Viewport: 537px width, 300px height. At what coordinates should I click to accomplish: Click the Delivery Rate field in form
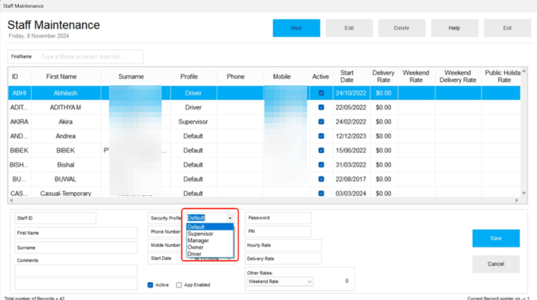coord(283,259)
